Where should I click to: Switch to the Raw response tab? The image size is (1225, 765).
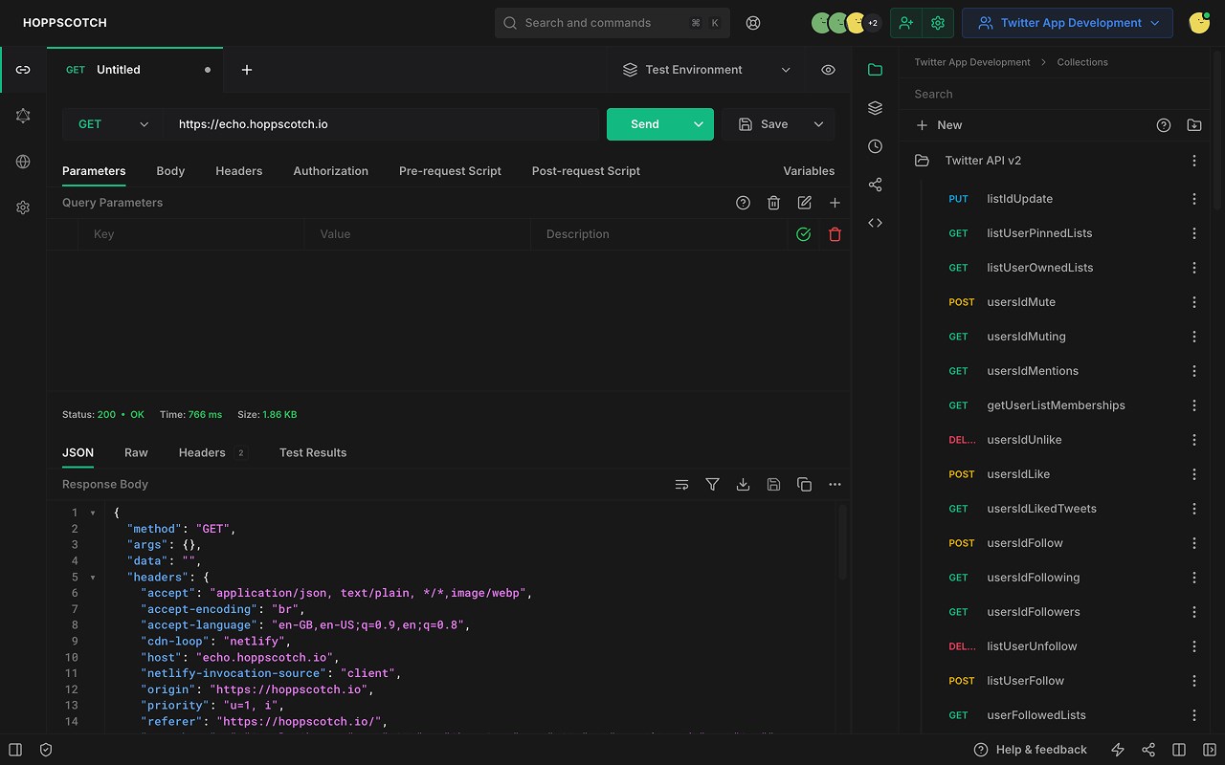pos(136,452)
